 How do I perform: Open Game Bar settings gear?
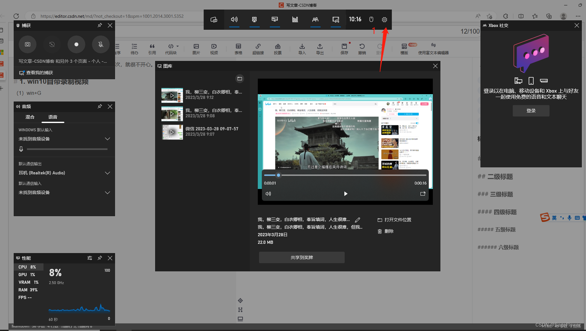pos(384,20)
